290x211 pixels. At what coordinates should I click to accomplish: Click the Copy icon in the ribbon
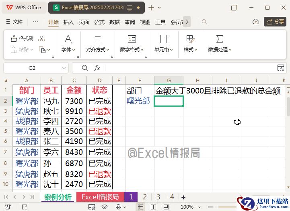(x=42, y=50)
